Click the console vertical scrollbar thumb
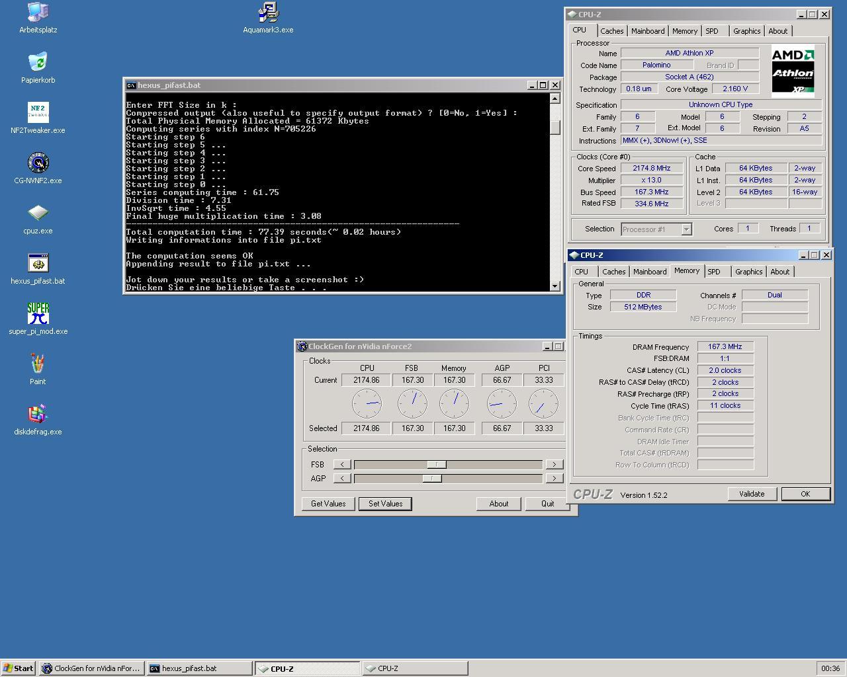The height and width of the screenshot is (677, 847). tap(555, 128)
